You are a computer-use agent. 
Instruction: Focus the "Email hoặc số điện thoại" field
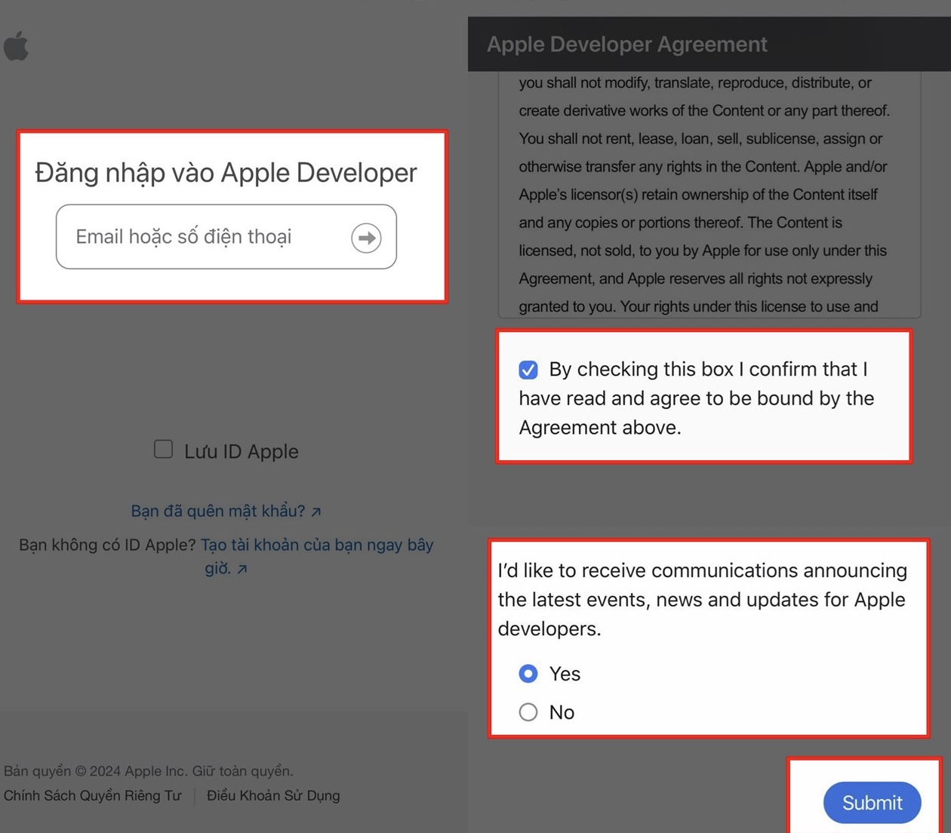[204, 237]
